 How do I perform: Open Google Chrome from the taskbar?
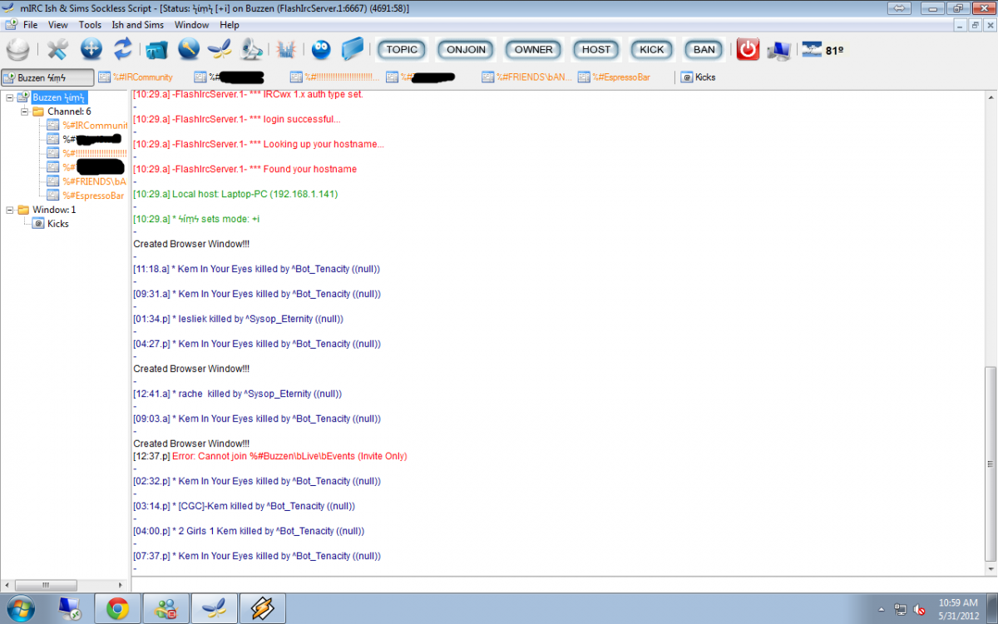[x=117, y=609]
